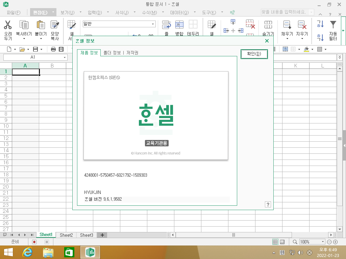Screen dimensions: 346x259
Task: Click the Copy (복사하기) icon
Action: (24, 25)
